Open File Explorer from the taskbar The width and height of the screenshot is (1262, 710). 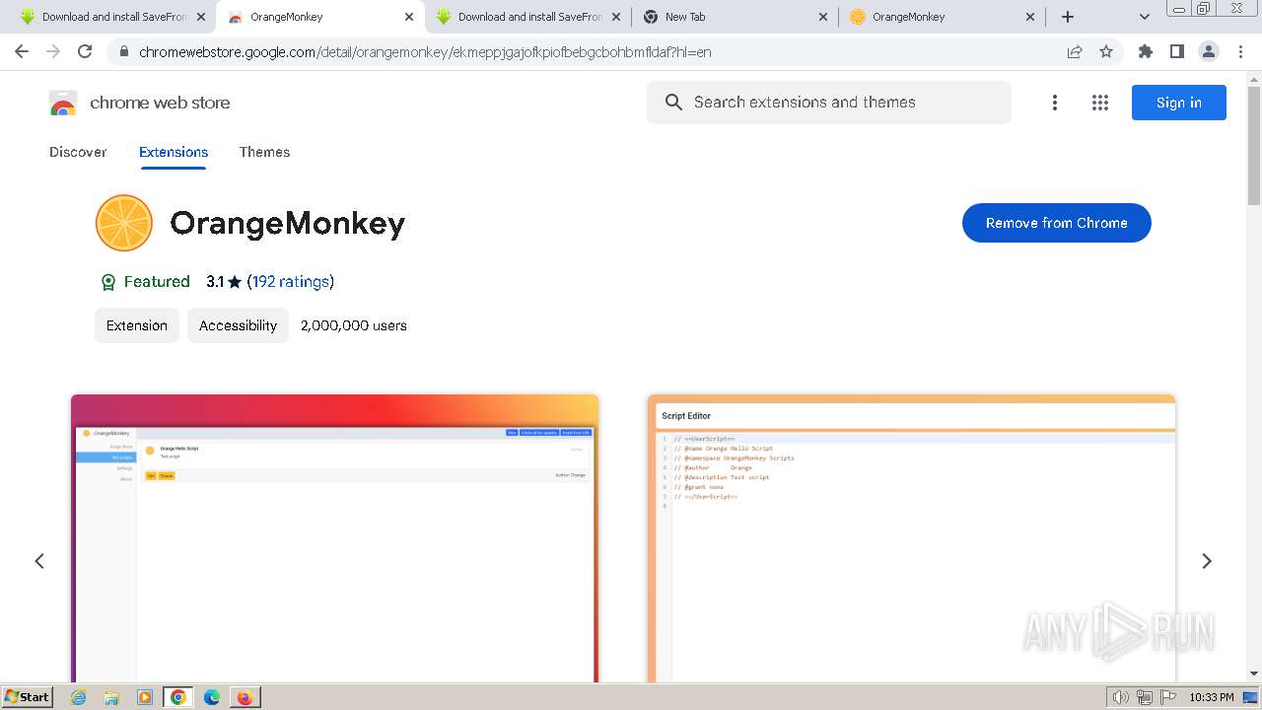[111, 697]
